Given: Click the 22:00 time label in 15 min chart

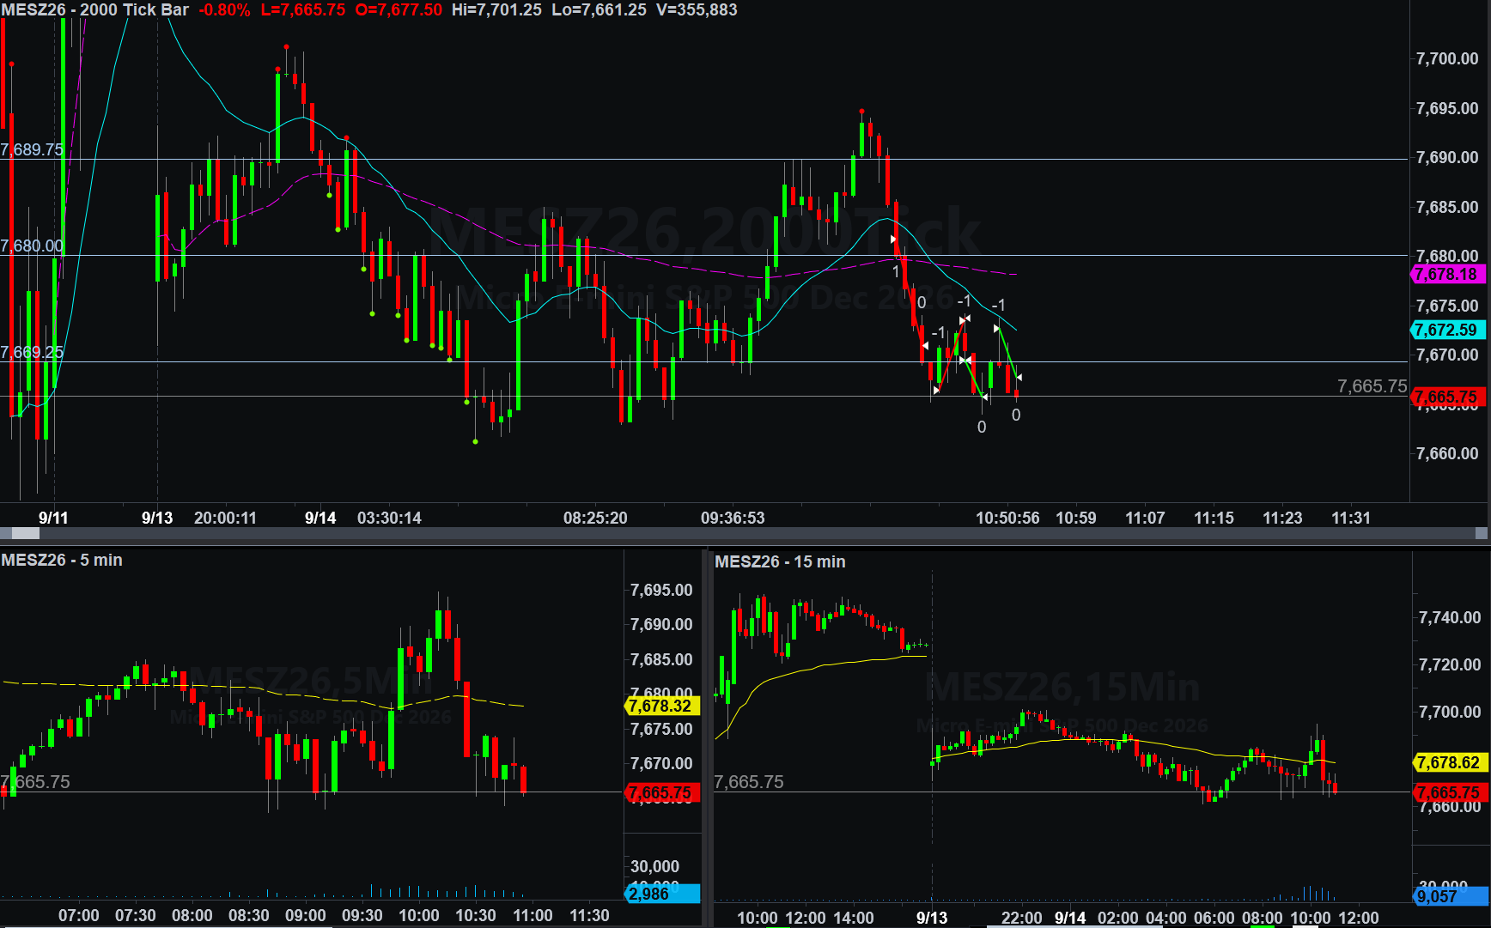Looking at the screenshot, I should [1022, 918].
